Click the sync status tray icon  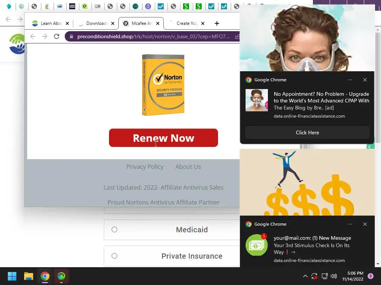pos(314,276)
